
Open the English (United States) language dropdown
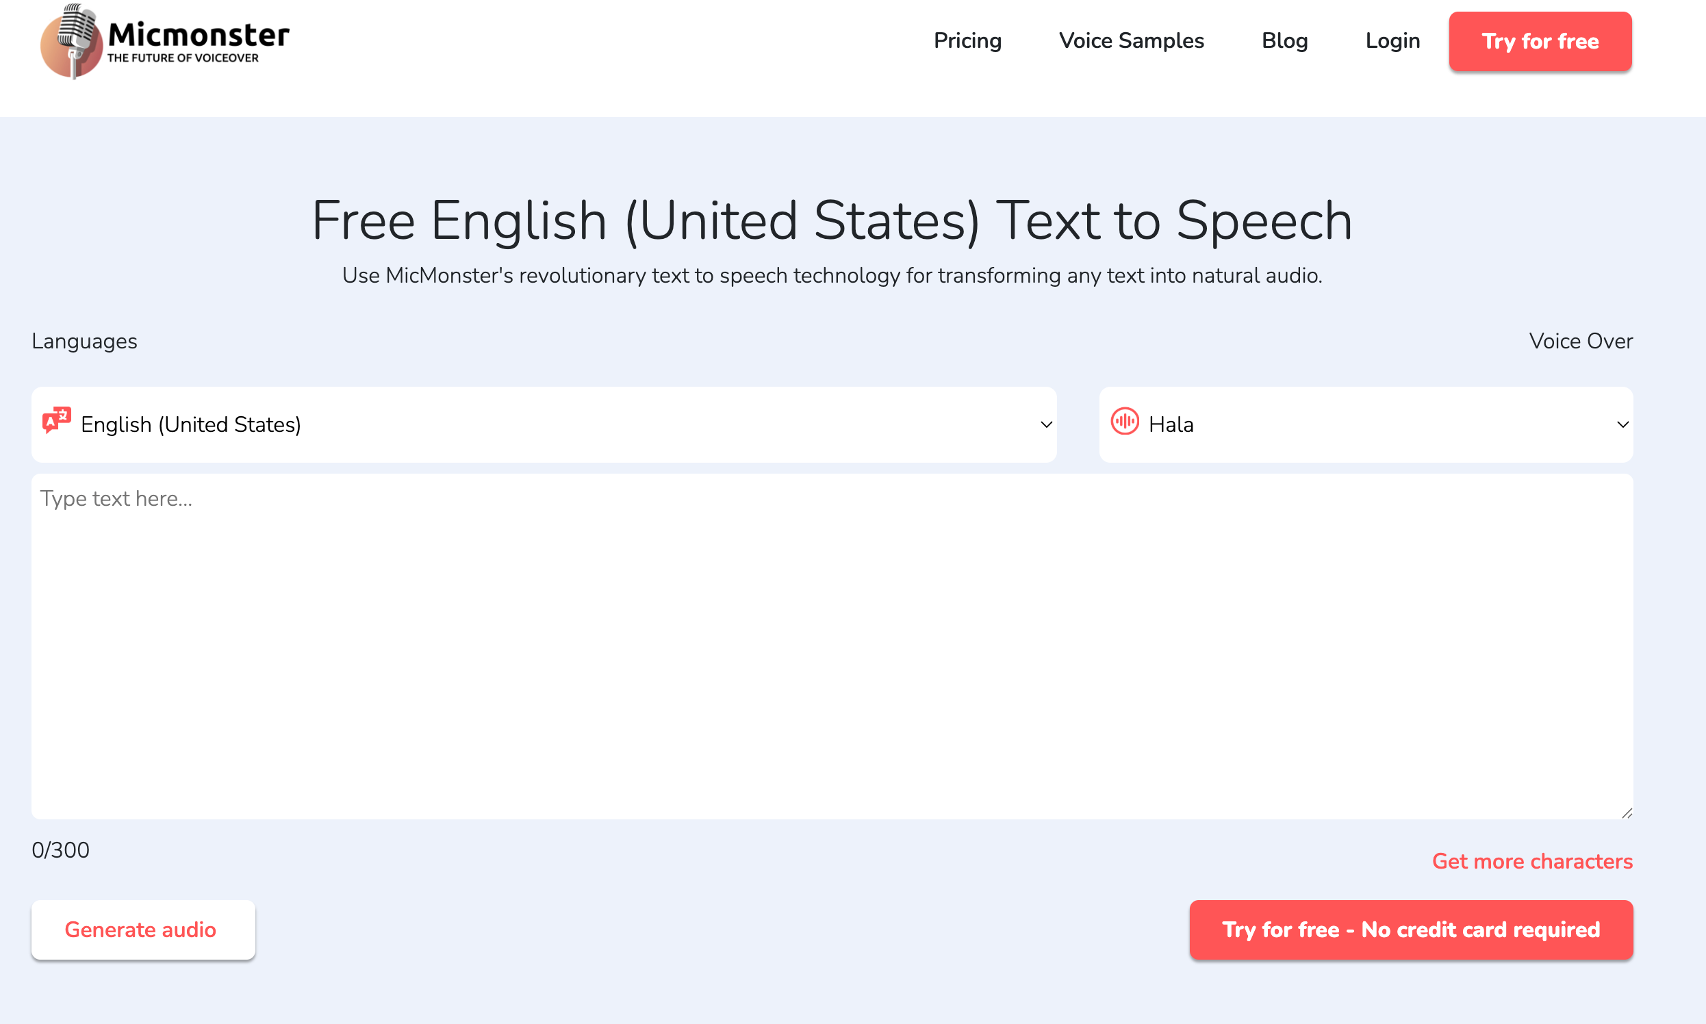click(543, 424)
